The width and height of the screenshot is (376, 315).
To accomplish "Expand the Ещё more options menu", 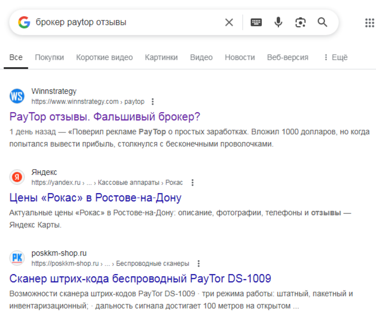I will [x=336, y=57].
